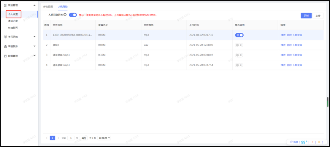
Task: Go to next page arrow
Action: pyautogui.click(x=58, y=138)
